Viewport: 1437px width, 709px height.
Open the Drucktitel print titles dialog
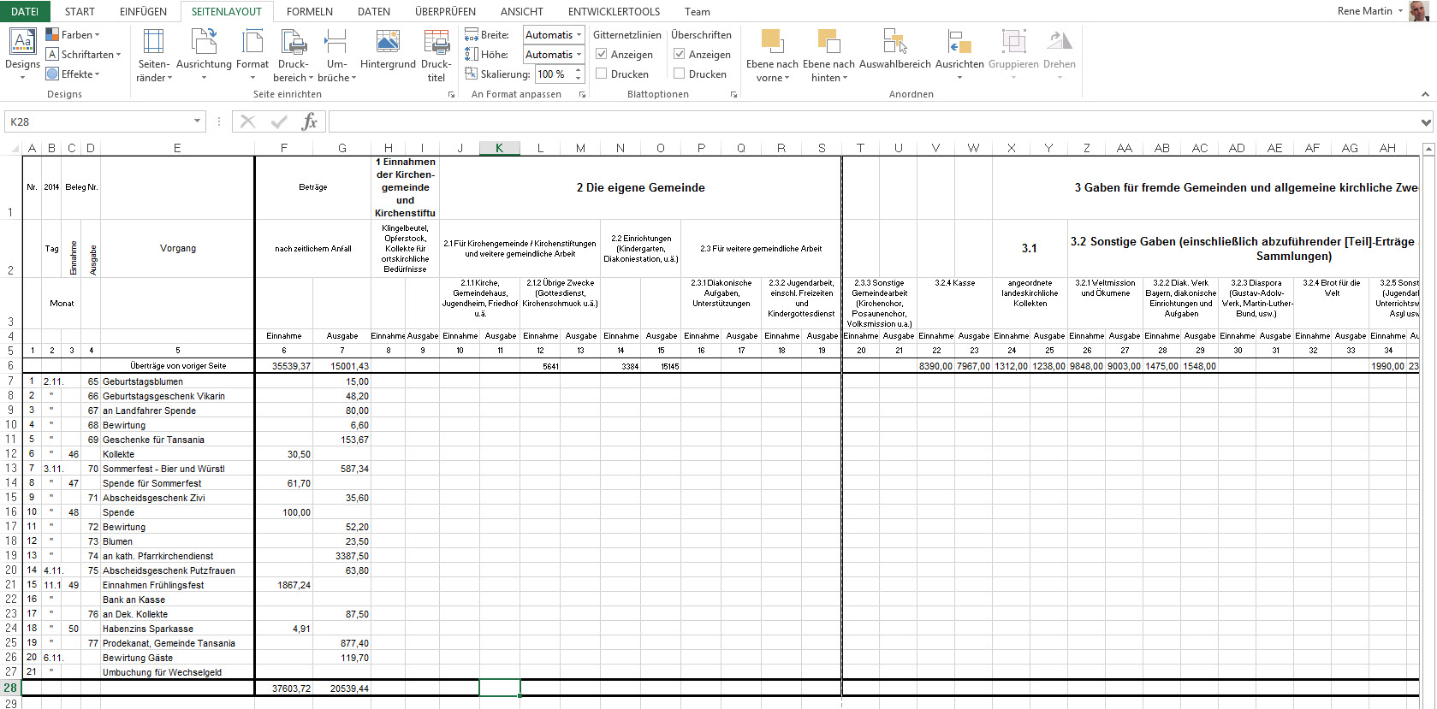coord(436,43)
